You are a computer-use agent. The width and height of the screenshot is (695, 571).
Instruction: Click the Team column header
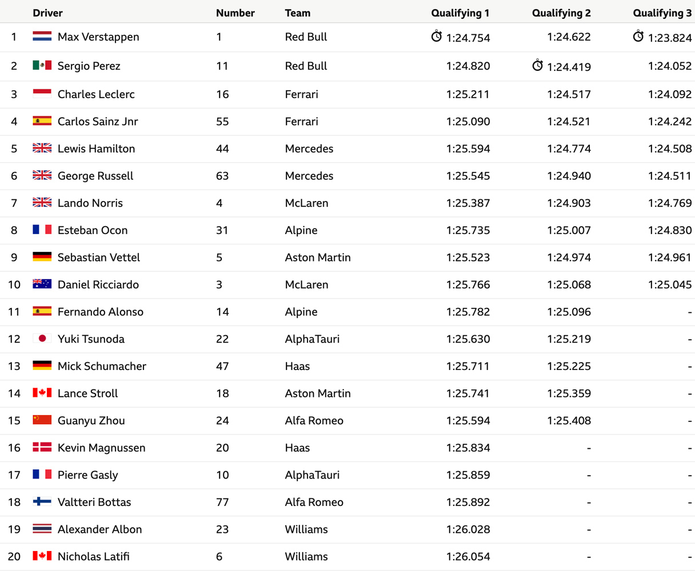coord(298,13)
